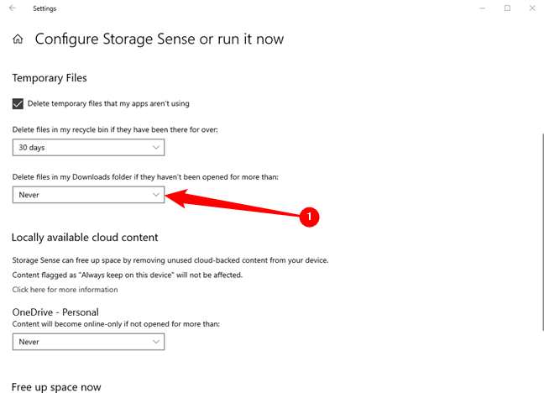The image size is (544, 393).
Task: Open Click here for more information link
Action: 65,290
